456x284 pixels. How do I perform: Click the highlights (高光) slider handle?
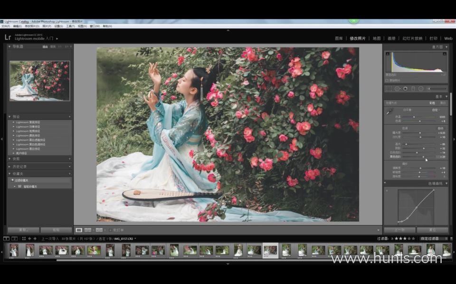[406, 144]
